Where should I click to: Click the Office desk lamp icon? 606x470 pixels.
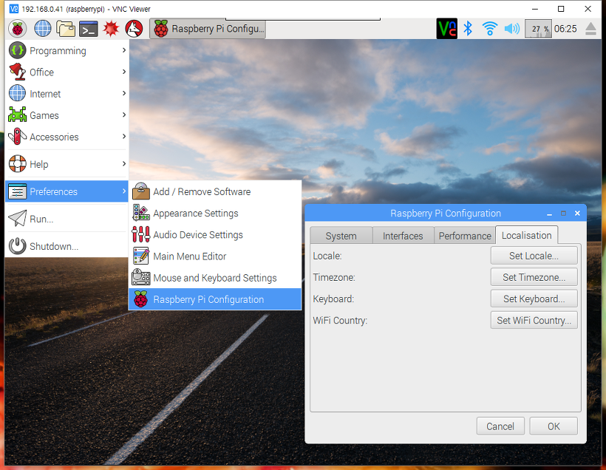click(18, 72)
